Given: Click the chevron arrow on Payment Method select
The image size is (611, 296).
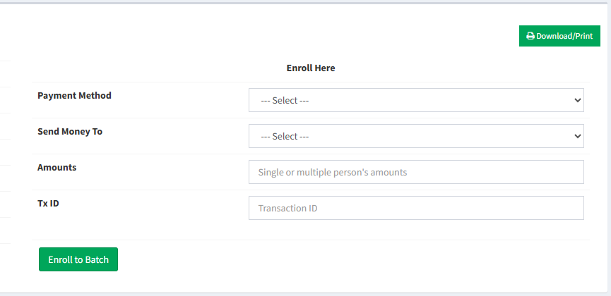Looking at the screenshot, I should coord(576,100).
